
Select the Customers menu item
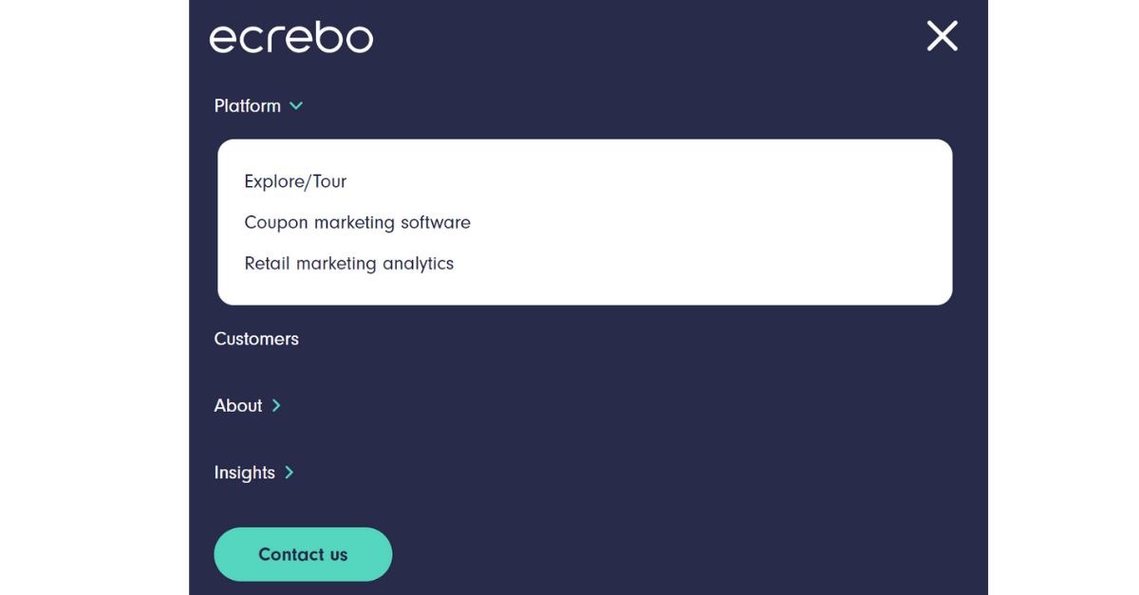tap(256, 339)
